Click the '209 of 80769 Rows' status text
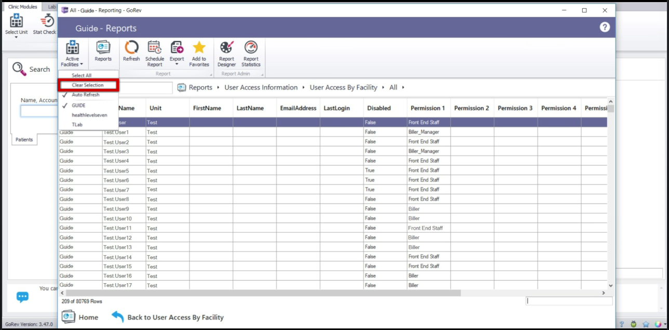The width and height of the screenshot is (669, 330). coord(82,301)
